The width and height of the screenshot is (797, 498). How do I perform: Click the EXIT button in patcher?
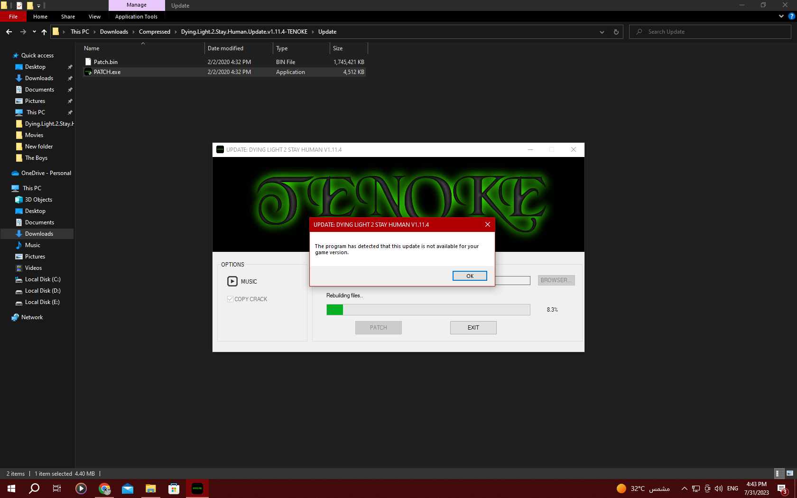(x=473, y=328)
